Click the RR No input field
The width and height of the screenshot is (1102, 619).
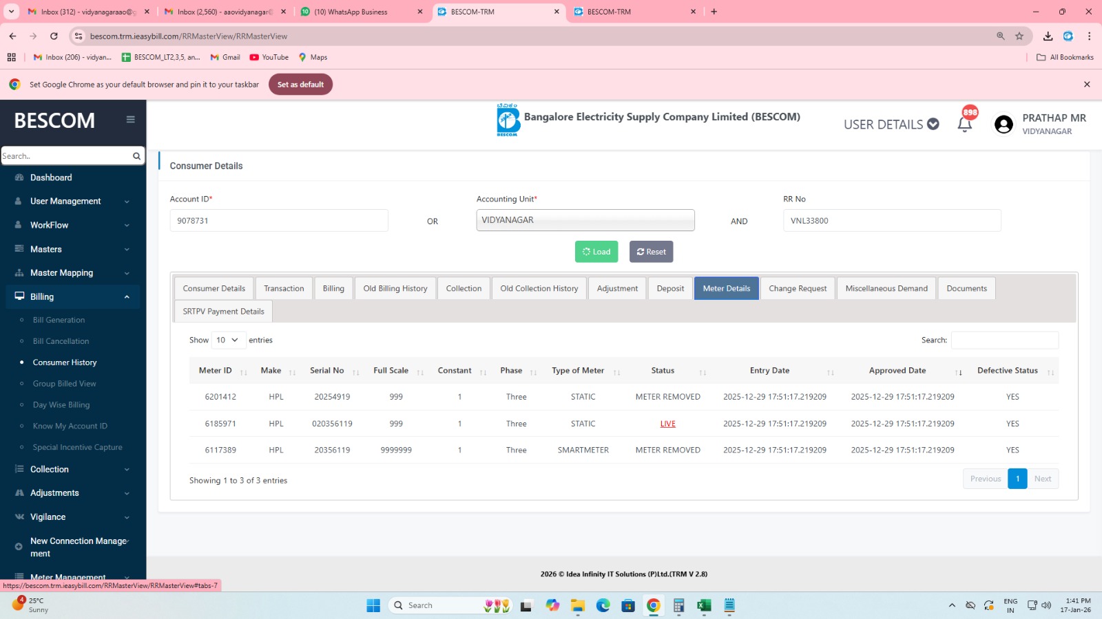891,221
